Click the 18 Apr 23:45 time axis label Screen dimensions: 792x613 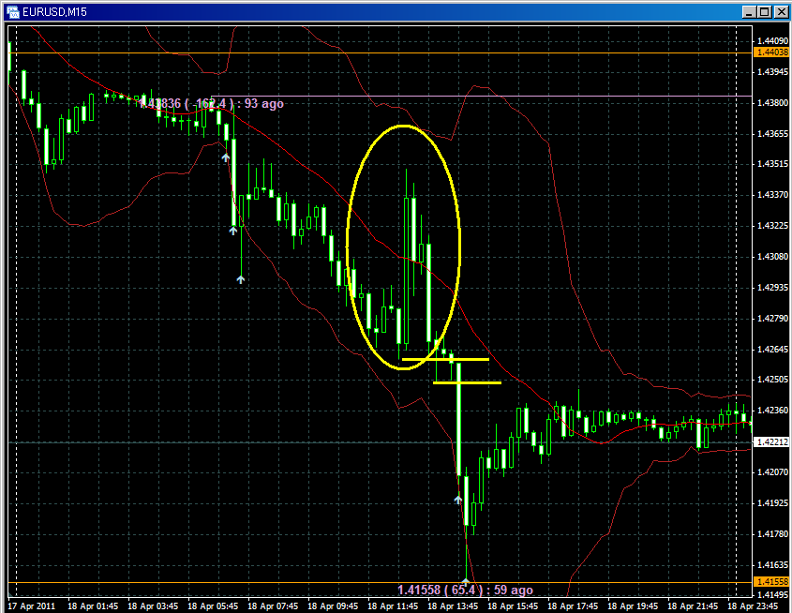(757, 606)
